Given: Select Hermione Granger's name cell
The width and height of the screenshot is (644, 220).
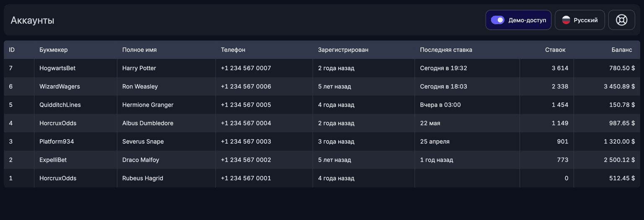Looking at the screenshot, I should coord(166,105).
